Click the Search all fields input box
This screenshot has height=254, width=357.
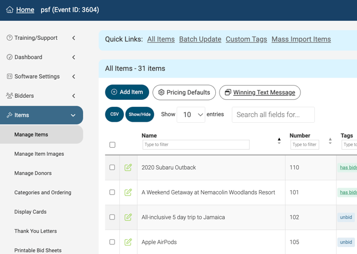click(273, 115)
